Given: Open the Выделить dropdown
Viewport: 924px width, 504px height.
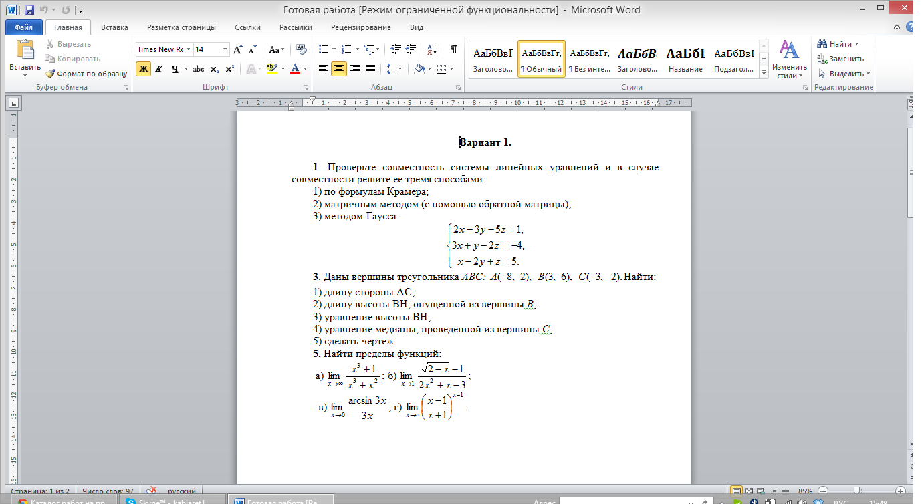Looking at the screenshot, I should [x=844, y=74].
